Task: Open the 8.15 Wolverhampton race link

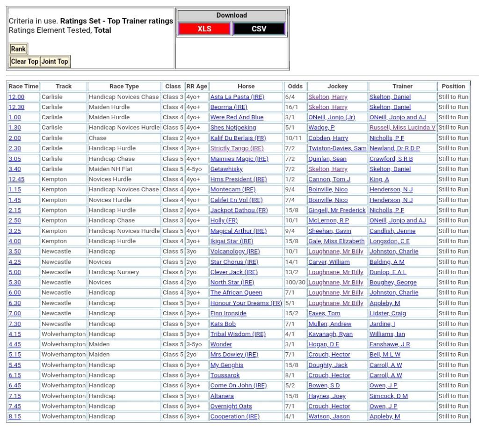Action: tap(15, 416)
